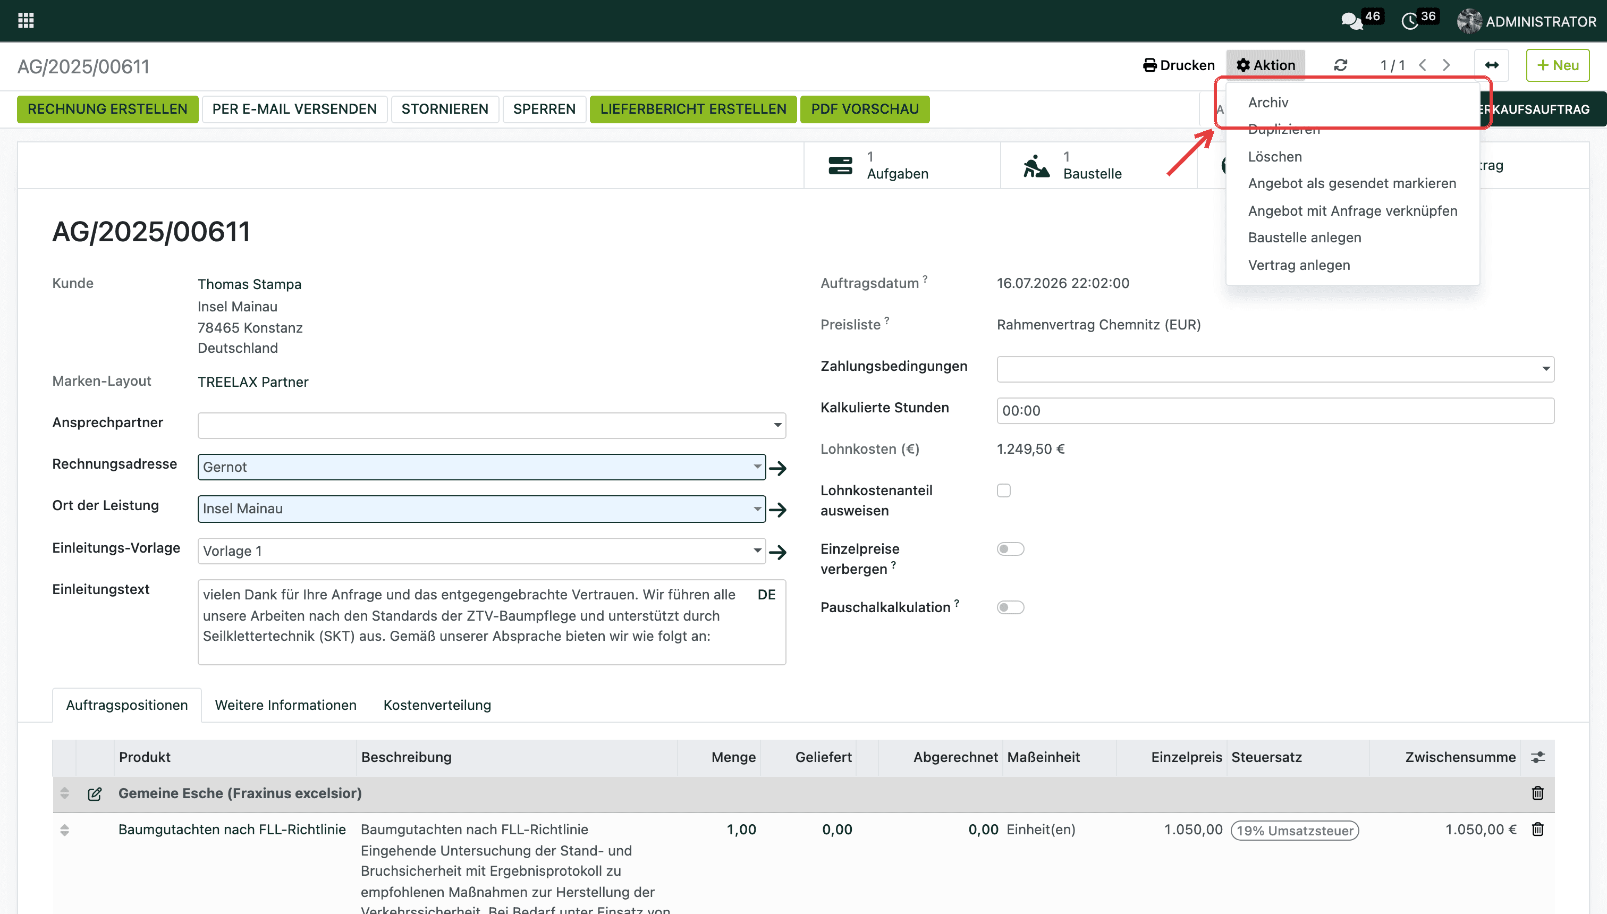
Task: Choose Archiv from the action menu
Action: [1352, 103]
